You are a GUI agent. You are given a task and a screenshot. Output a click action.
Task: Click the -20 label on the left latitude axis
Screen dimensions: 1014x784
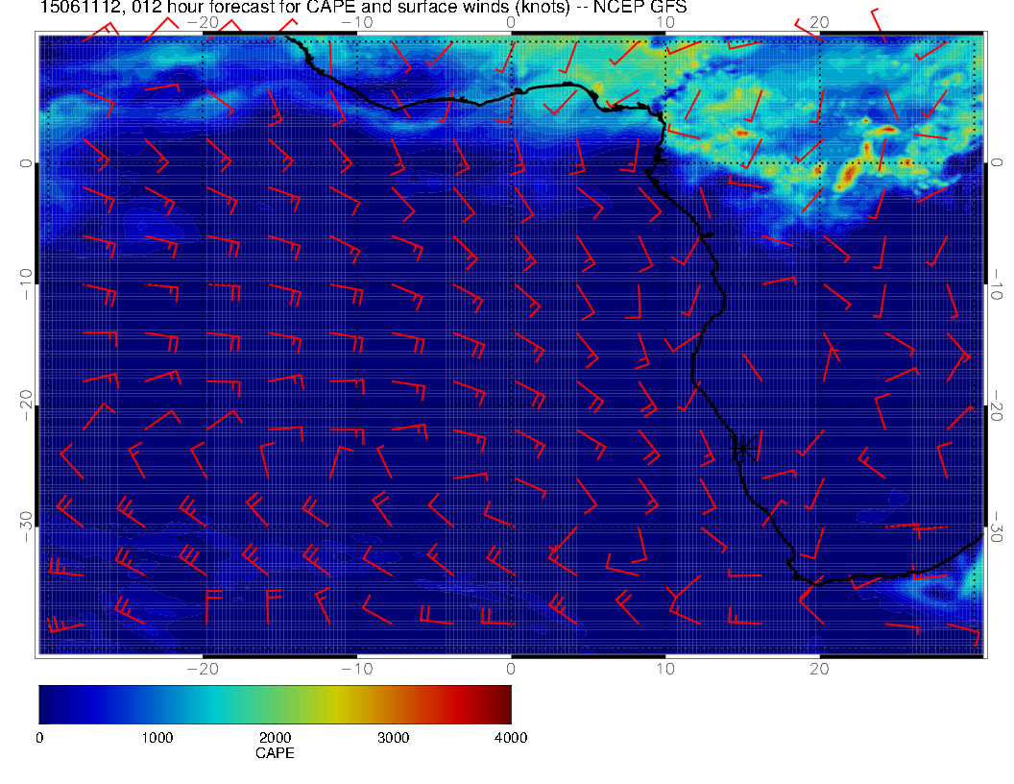(x=26, y=405)
